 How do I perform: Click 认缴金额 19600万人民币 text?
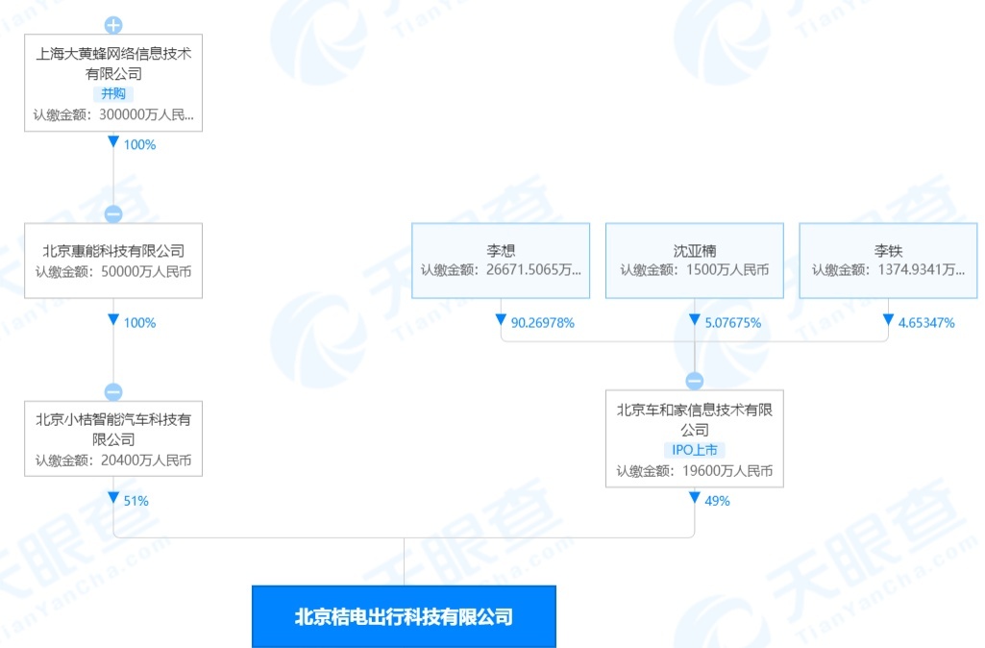694,471
